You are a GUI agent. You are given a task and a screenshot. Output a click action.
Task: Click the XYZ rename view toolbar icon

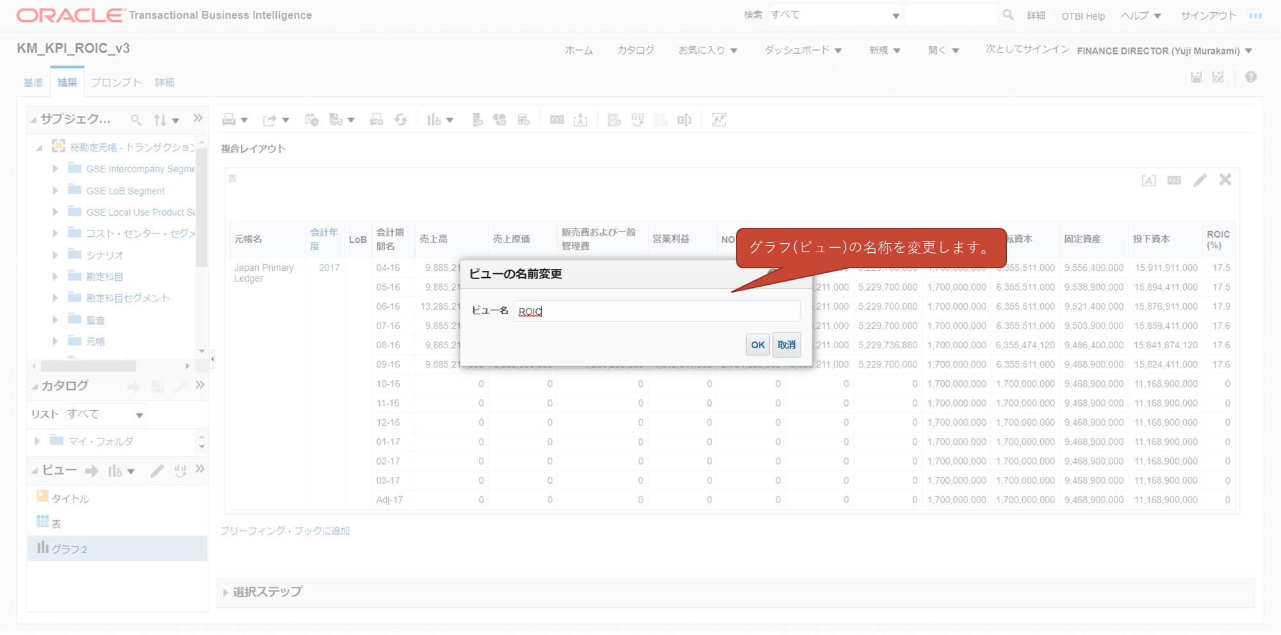point(557,120)
